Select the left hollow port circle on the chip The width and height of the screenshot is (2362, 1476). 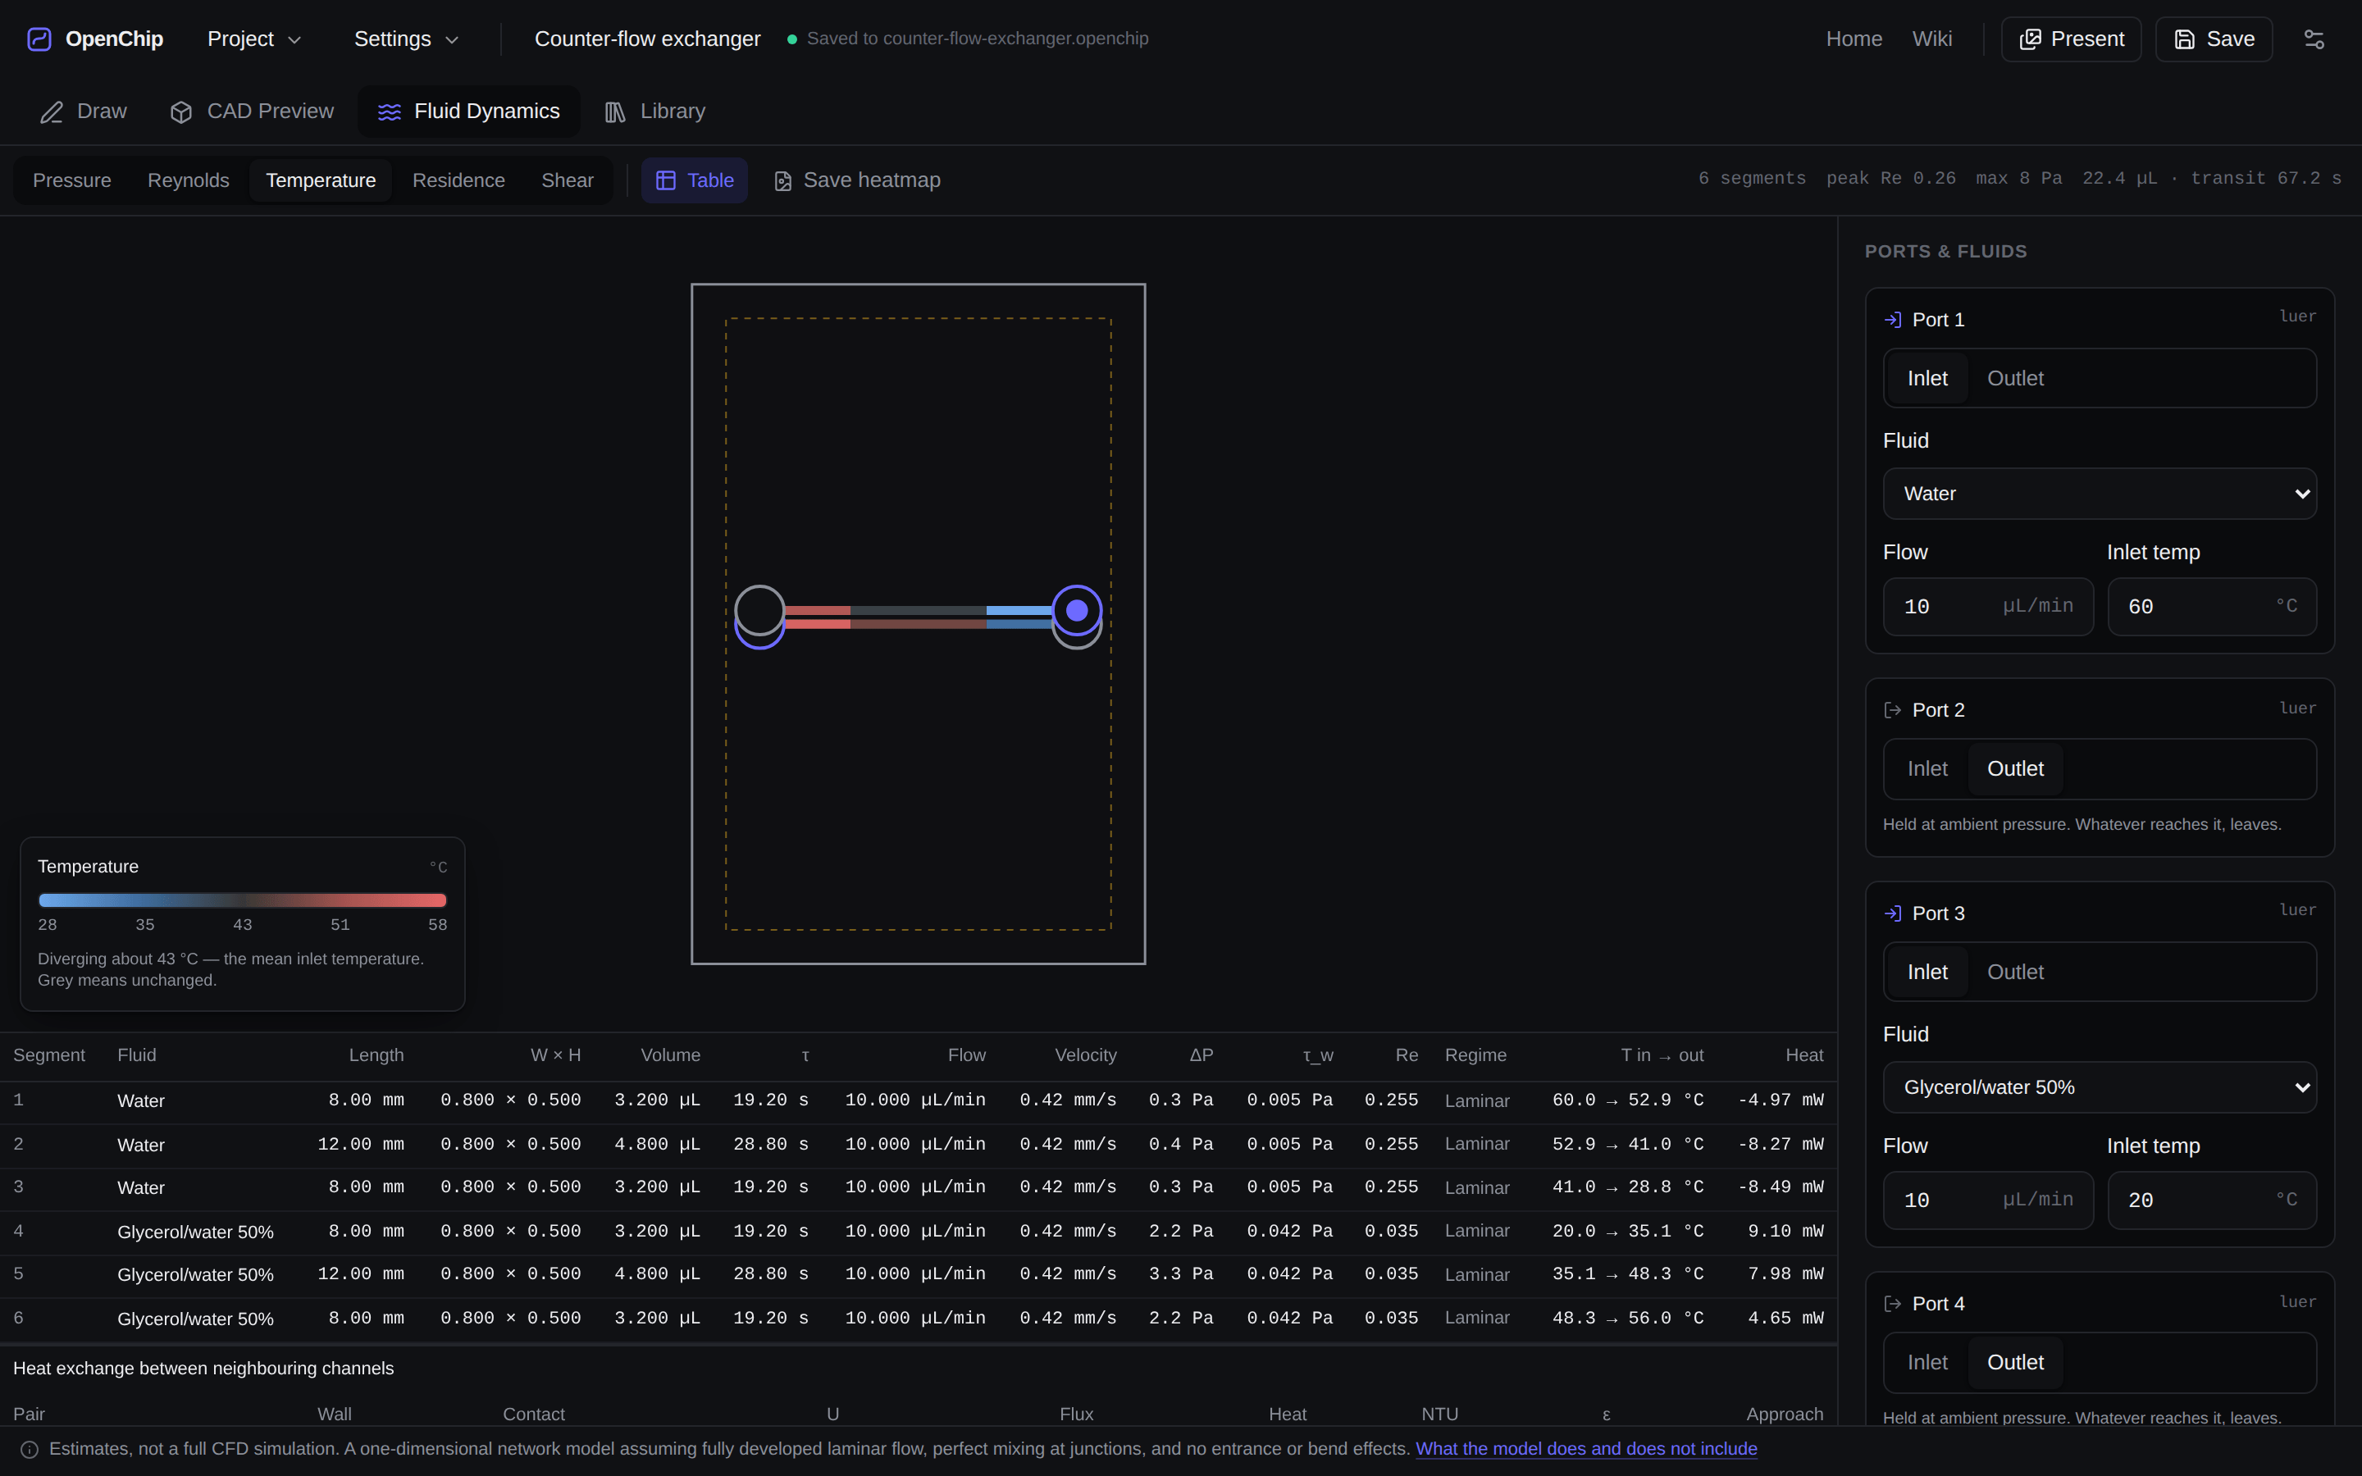[759, 611]
